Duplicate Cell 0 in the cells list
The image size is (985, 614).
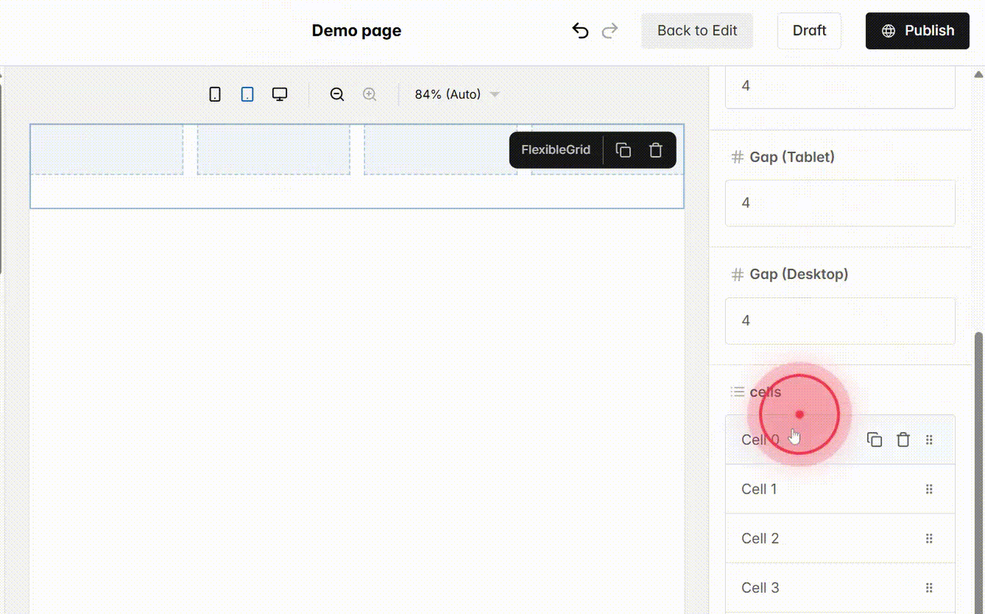[874, 440]
